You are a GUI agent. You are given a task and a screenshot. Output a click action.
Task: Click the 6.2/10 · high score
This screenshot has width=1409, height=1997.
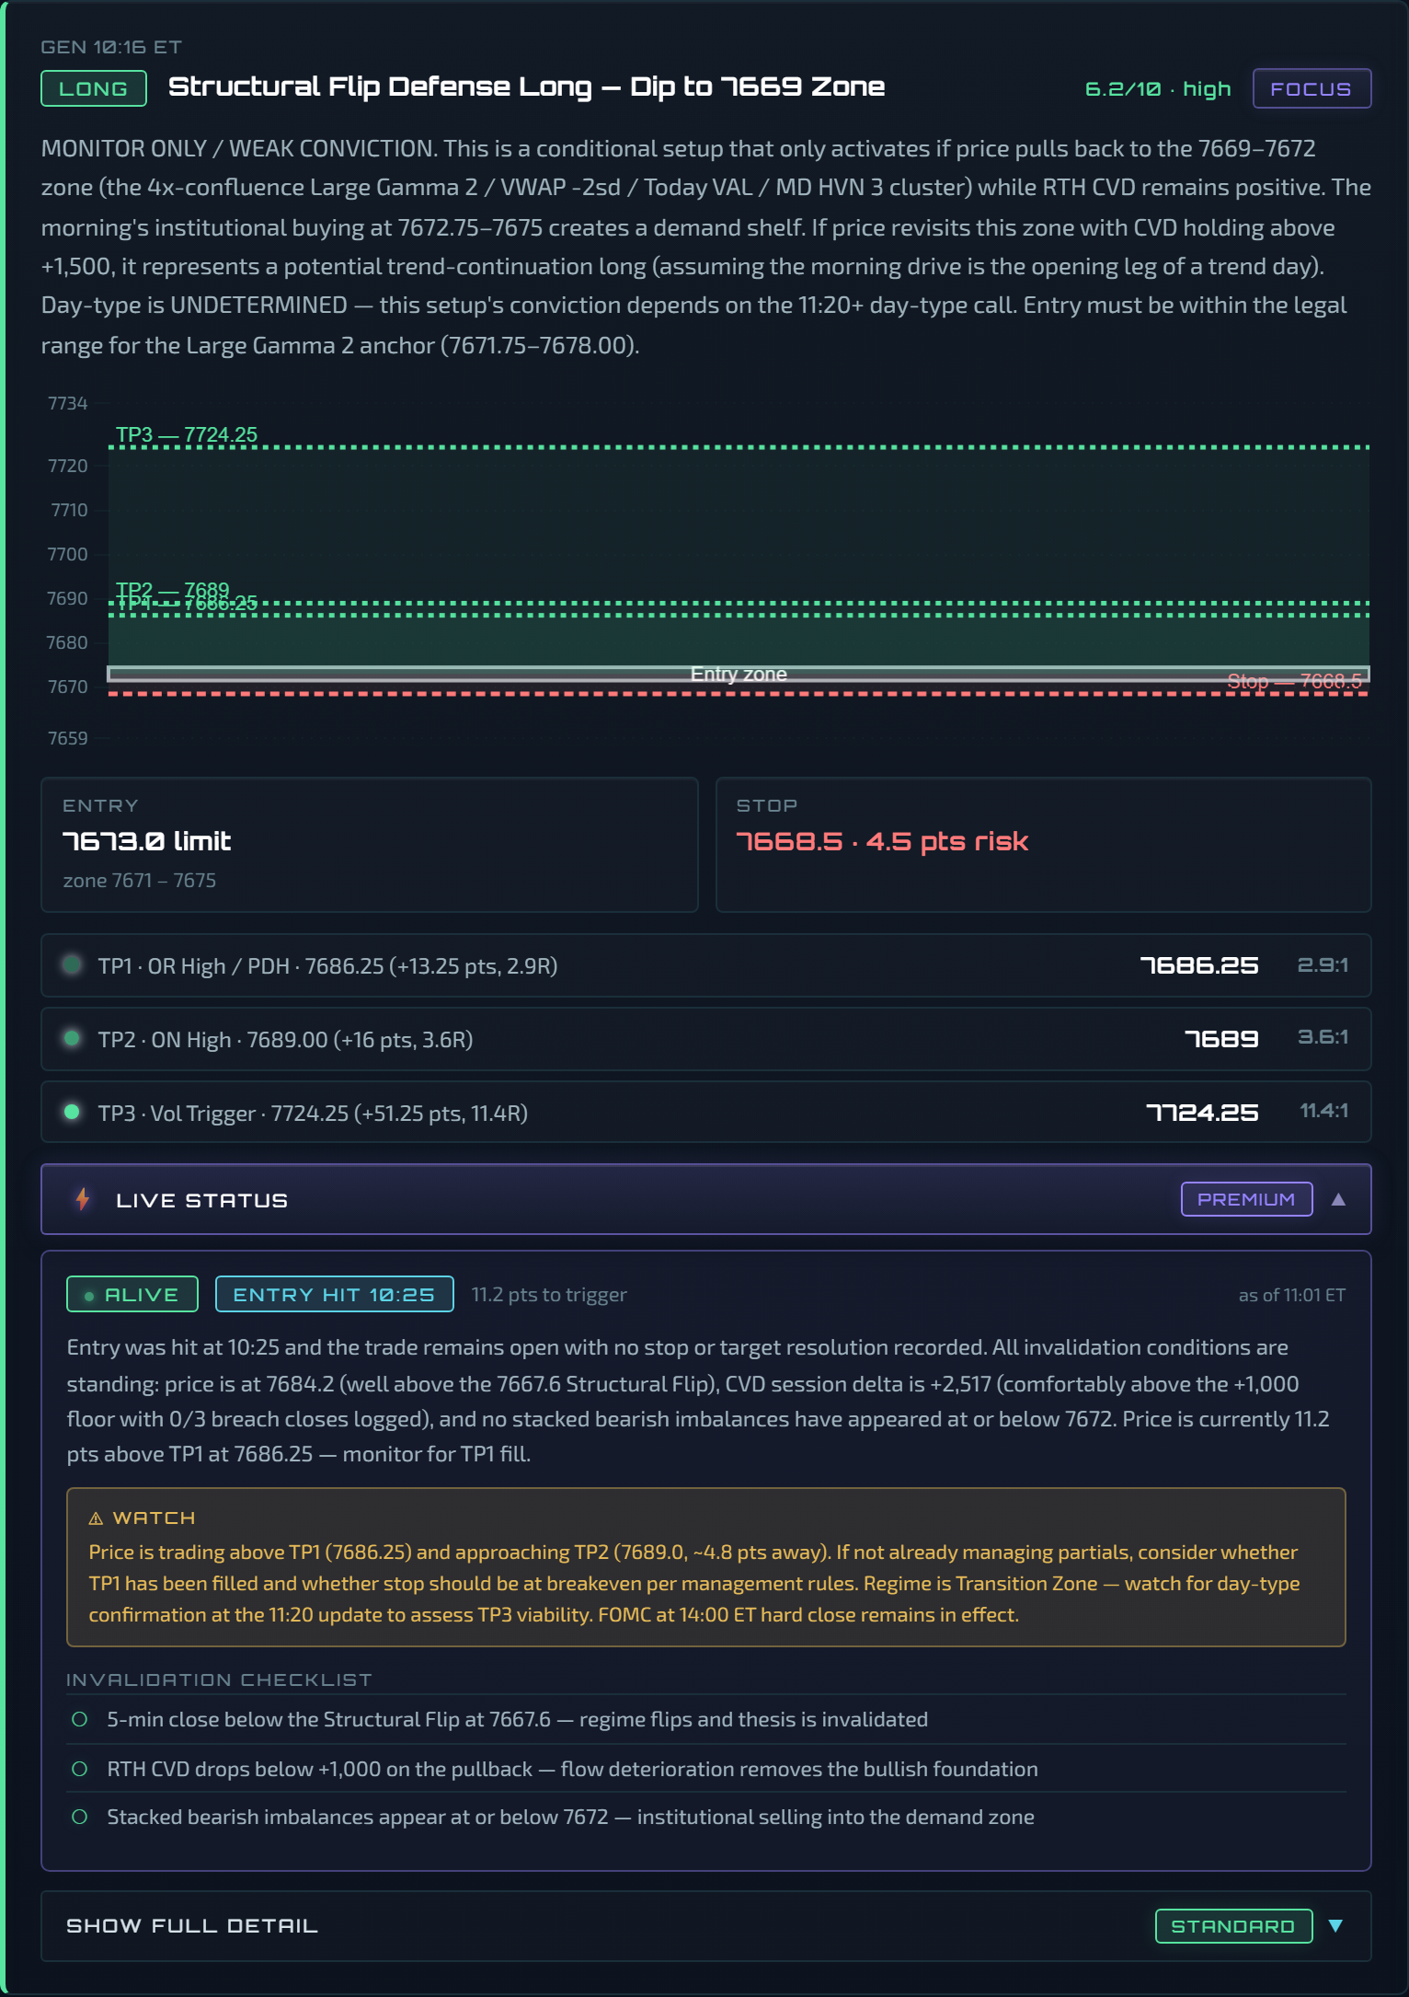pyautogui.click(x=1158, y=88)
